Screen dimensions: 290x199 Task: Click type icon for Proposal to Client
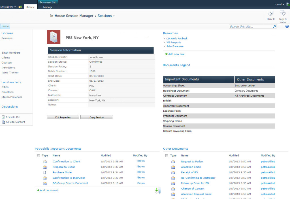[x=45, y=167]
